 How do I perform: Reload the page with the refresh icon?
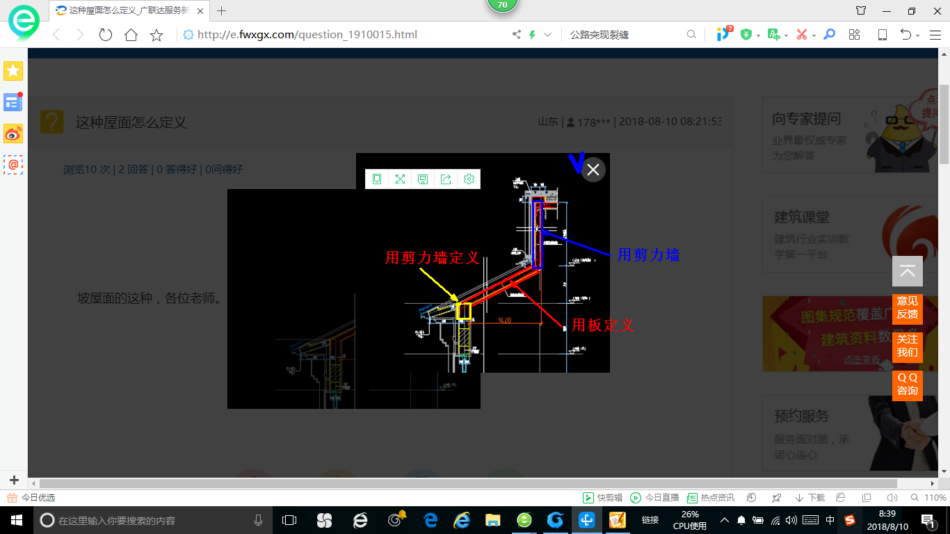tap(106, 35)
